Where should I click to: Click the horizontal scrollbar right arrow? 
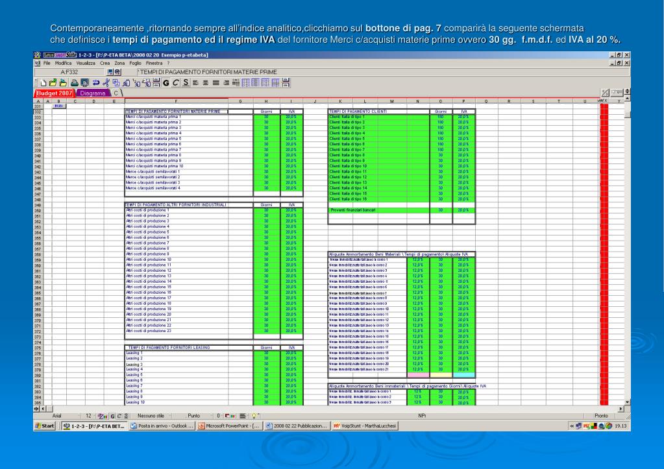[x=621, y=409]
